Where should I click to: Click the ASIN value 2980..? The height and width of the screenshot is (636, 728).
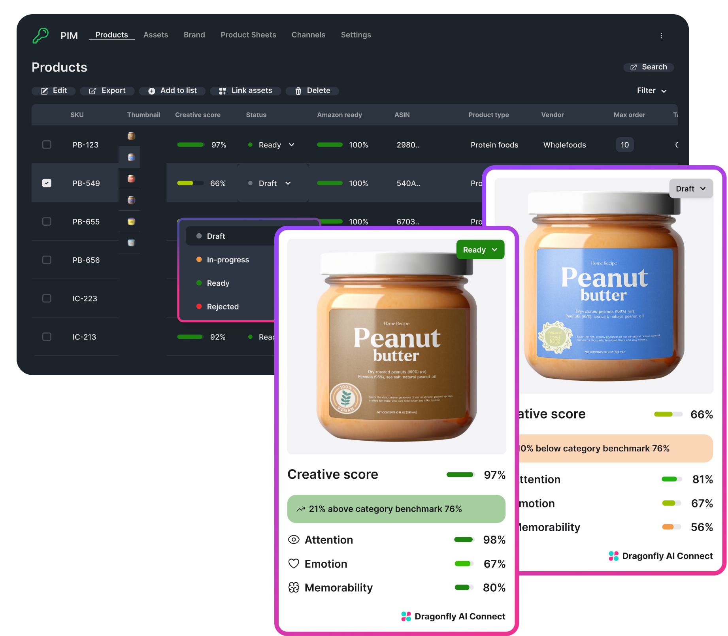[408, 145]
